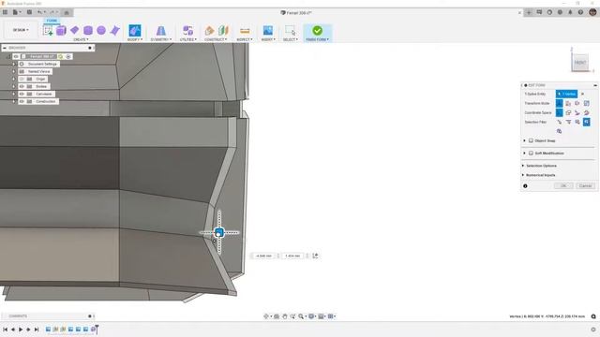Play the design timeline
This screenshot has width=600, height=337.
point(21,330)
